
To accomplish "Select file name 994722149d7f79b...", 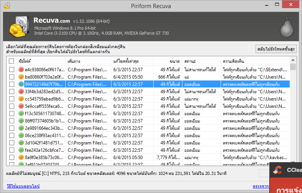I will tap(44, 84).
